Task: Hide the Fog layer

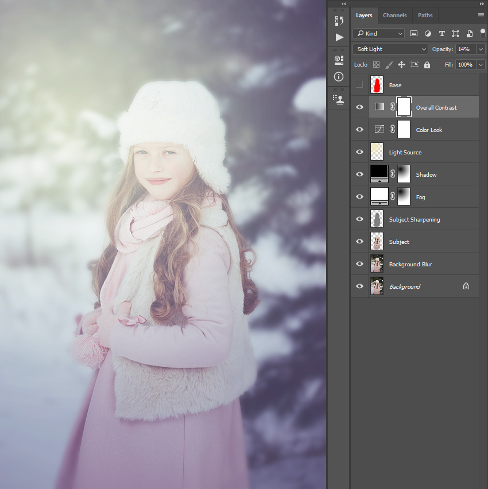Action: click(359, 196)
